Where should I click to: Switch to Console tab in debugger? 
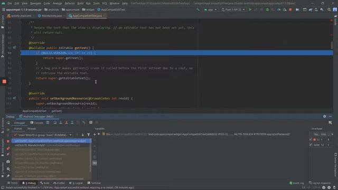tap(37, 123)
